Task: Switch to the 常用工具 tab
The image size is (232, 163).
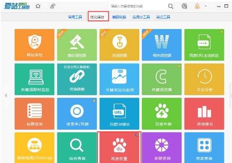Action: 75,17
